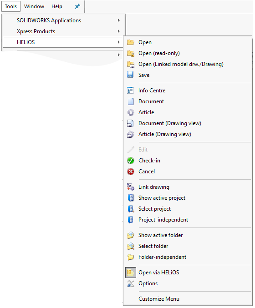Click the red Cancel cross icon
The width and height of the screenshot is (255, 308).
131,172
